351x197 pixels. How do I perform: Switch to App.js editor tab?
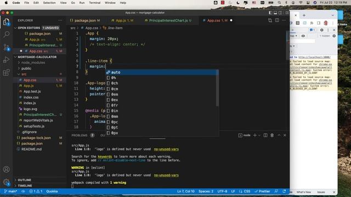[122, 20]
